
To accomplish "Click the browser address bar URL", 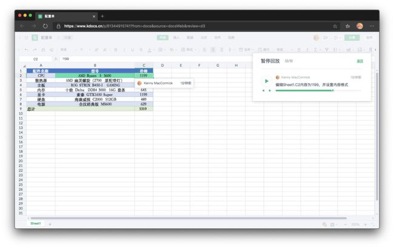I will pyautogui.click(x=135, y=26).
